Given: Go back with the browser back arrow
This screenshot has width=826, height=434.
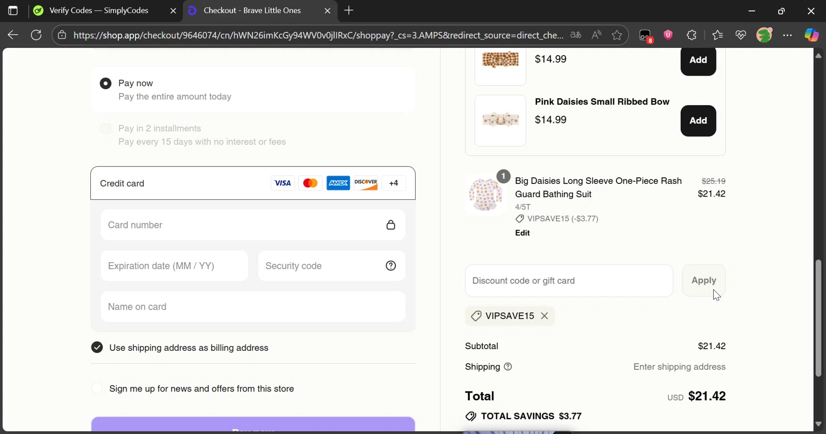Looking at the screenshot, I should [x=13, y=35].
